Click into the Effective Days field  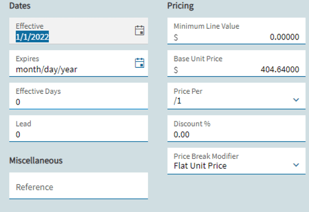pos(78,96)
